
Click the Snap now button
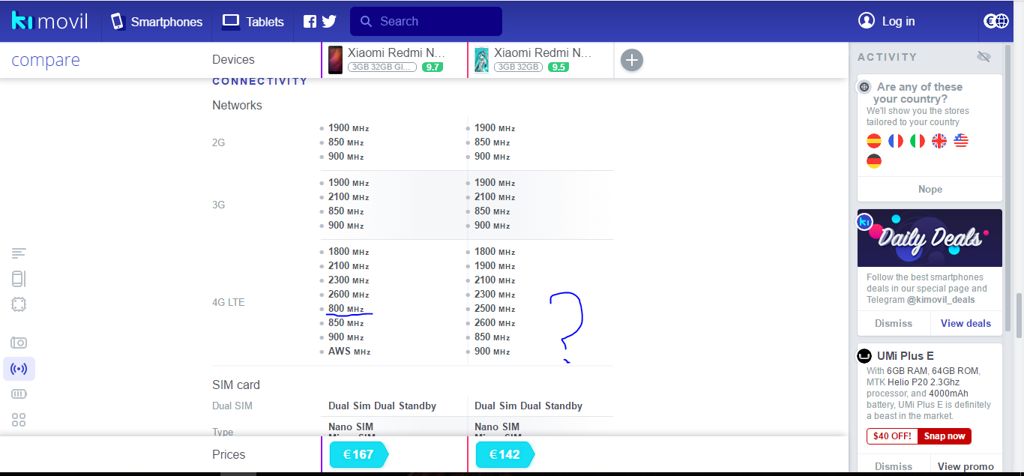coord(945,436)
